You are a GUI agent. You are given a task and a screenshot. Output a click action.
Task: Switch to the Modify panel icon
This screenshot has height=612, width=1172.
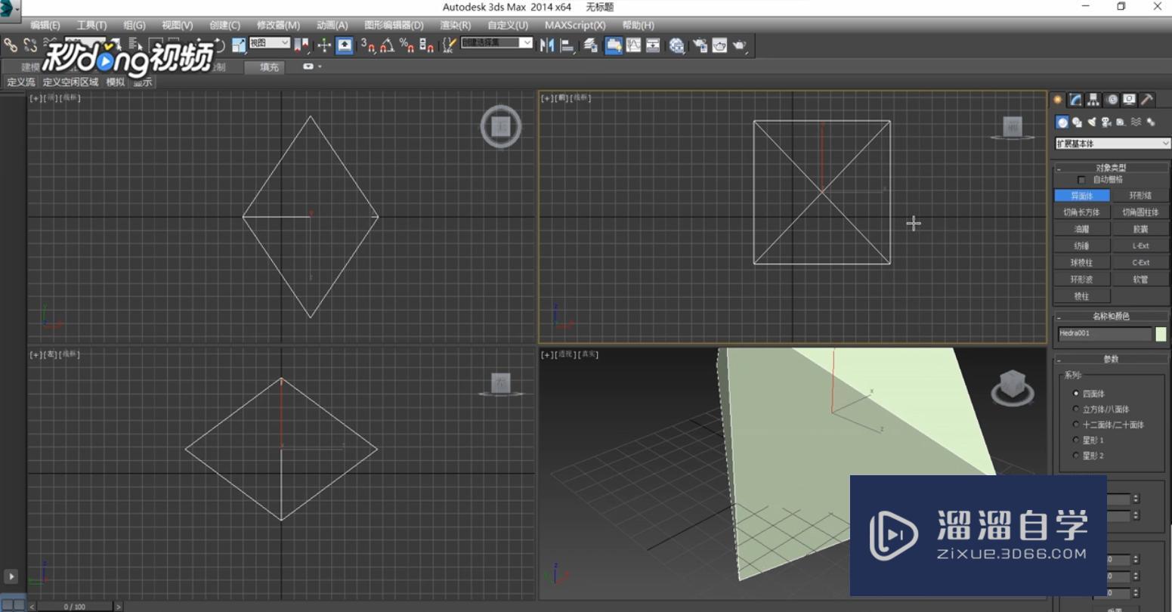(x=1075, y=99)
